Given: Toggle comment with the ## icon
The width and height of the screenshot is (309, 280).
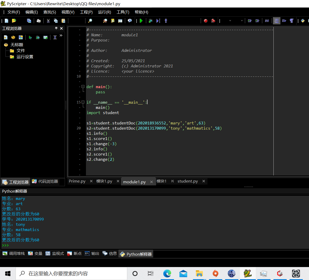Looking at the screenshot, I should tap(267, 21).
